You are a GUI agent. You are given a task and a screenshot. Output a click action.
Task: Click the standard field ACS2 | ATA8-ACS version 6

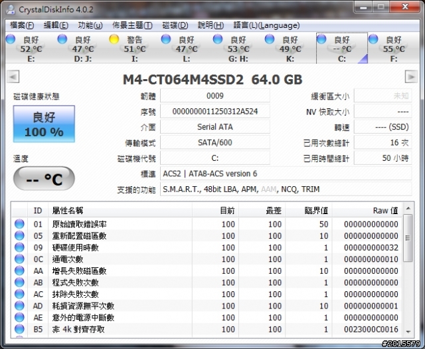coord(286,174)
